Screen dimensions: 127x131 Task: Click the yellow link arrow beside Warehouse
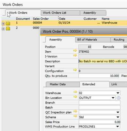tap(75, 92)
